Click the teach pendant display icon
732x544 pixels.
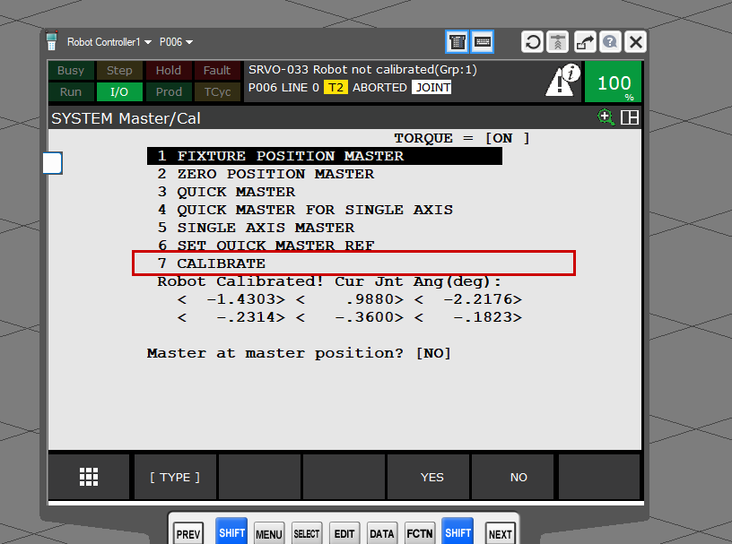point(457,42)
